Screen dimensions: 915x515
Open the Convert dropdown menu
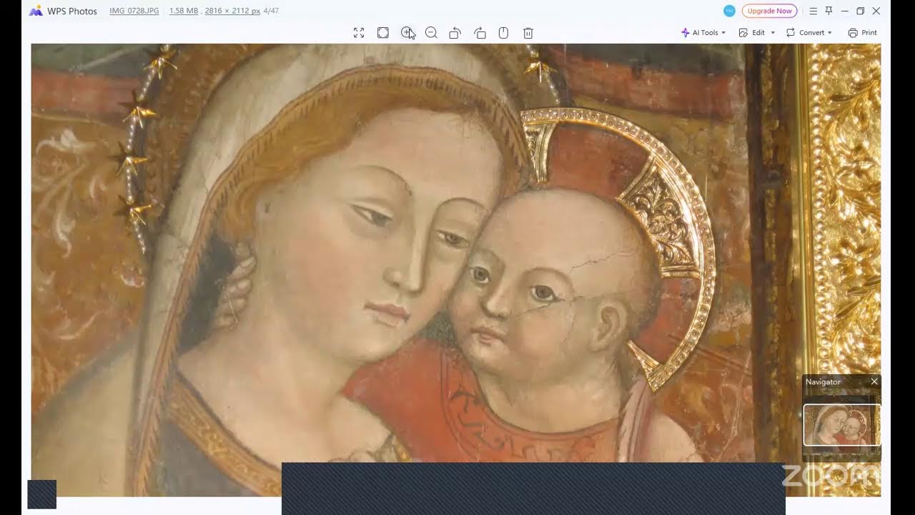coord(809,33)
